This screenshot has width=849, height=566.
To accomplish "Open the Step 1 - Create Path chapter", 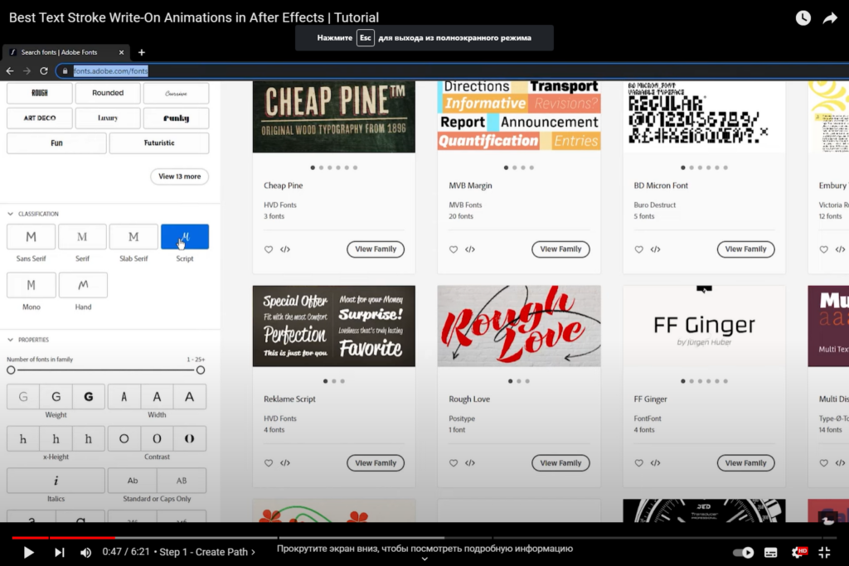I will (207, 552).
